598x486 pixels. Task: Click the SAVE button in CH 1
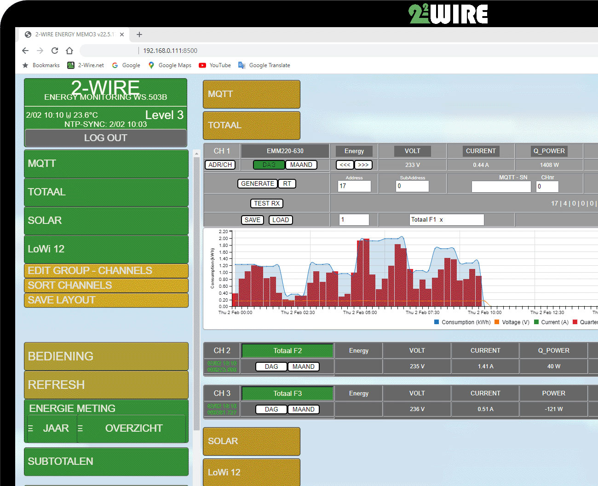click(x=253, y=220)
